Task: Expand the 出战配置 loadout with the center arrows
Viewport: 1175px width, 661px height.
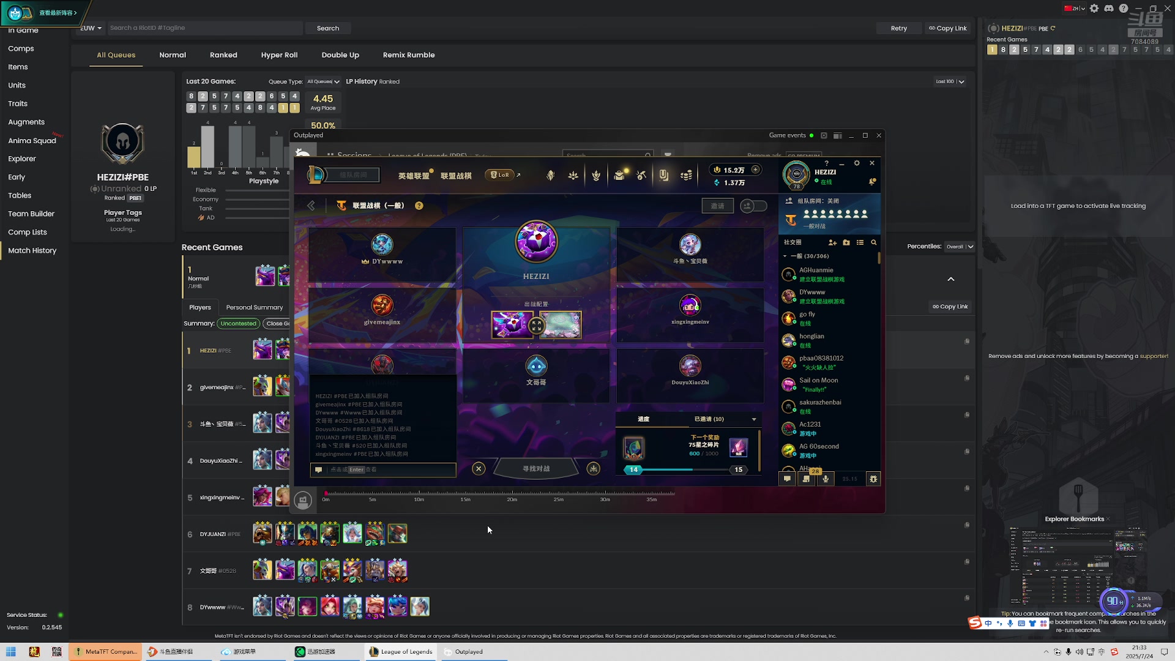Action: tap(536, 326)
